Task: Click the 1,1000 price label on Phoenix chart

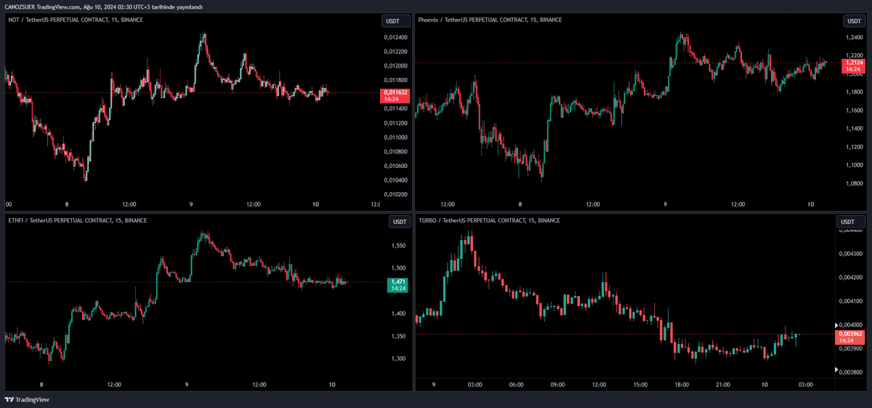Action: (x=853, y=165)
